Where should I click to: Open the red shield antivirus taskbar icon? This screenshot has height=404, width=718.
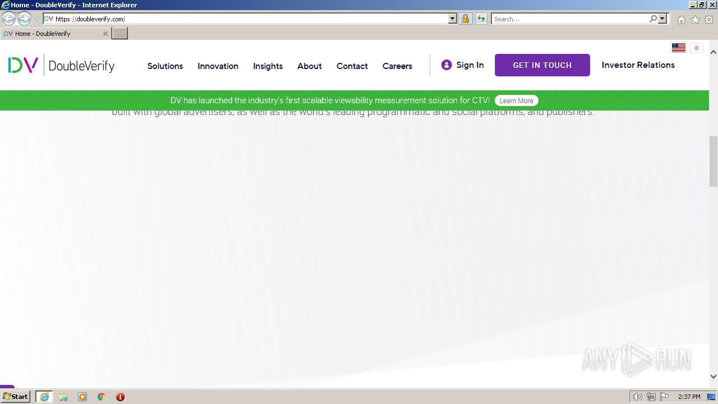120,397
